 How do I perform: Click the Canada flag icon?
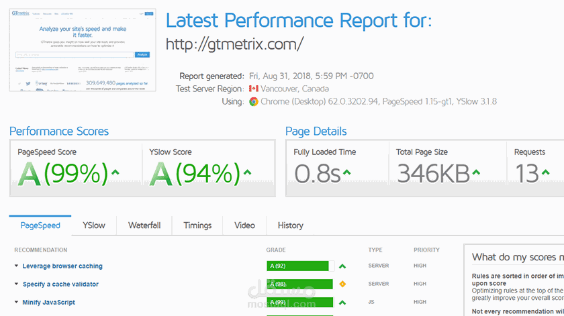pos(254,89)
